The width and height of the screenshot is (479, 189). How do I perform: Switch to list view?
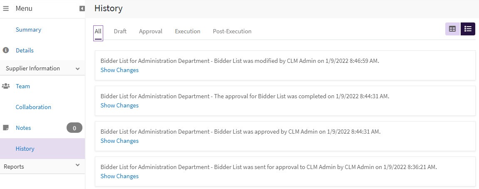(468, 29)
